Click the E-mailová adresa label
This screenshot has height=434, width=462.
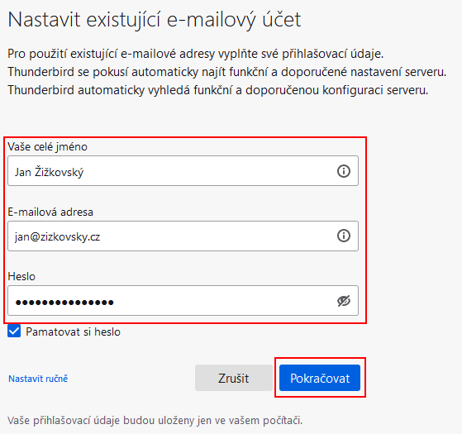pos(50,212)
